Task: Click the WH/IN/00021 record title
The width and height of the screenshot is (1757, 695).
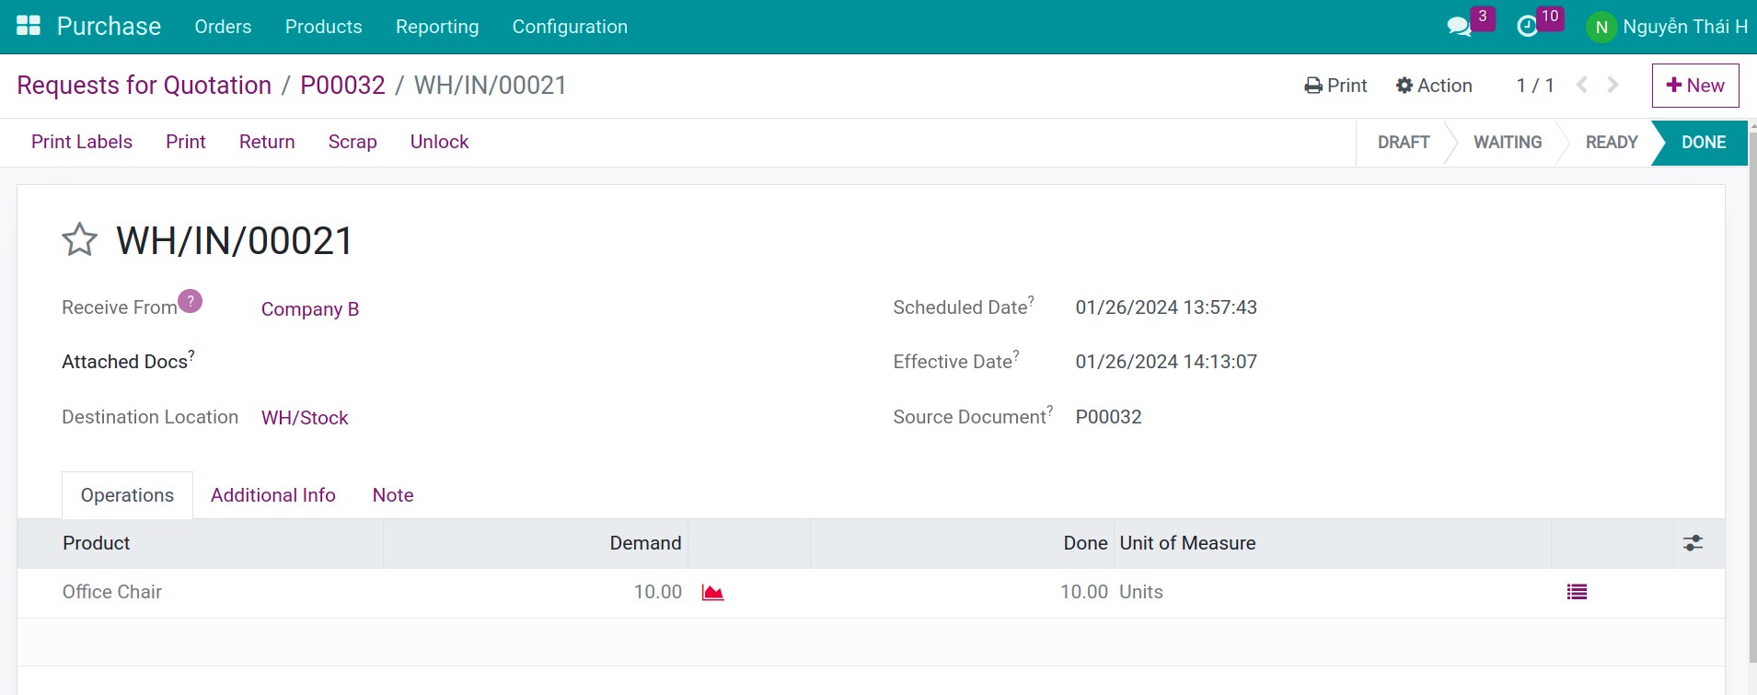Action: 235,241
